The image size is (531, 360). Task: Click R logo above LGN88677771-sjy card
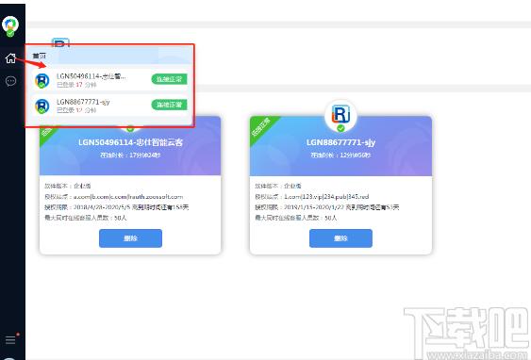(x=340, y=115)
